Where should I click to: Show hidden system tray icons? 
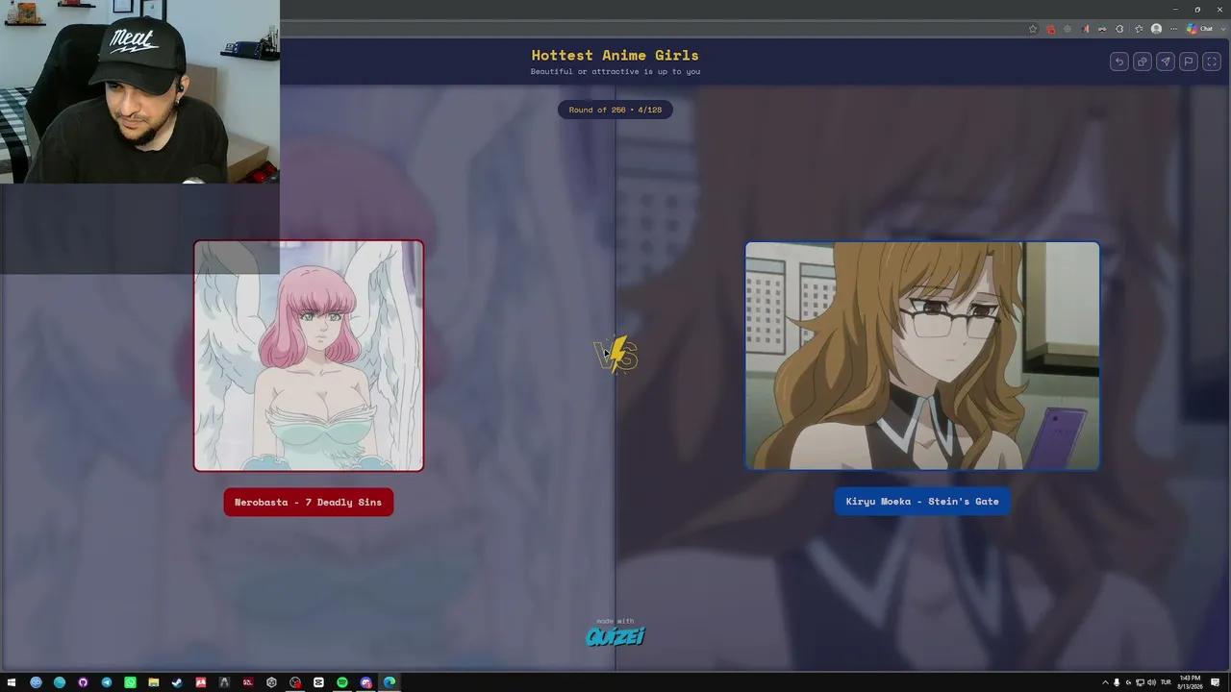1105,682
